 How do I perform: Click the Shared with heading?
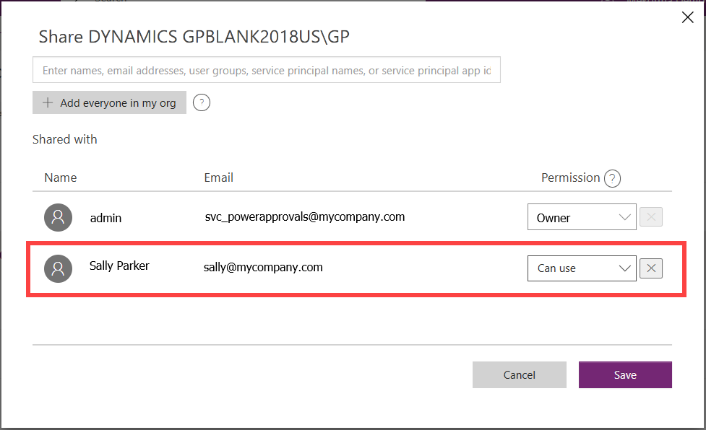point(65,140)
